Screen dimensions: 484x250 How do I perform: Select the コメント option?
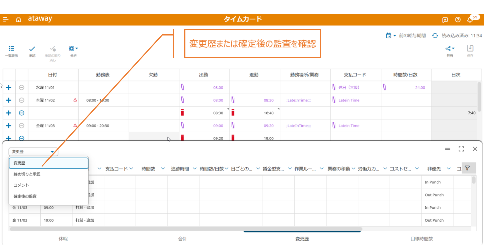pyautogui.click(x=21, y=185)
